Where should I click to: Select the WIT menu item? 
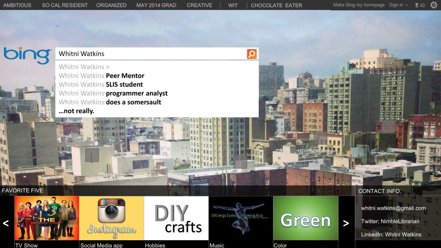(x=233, y=5)
